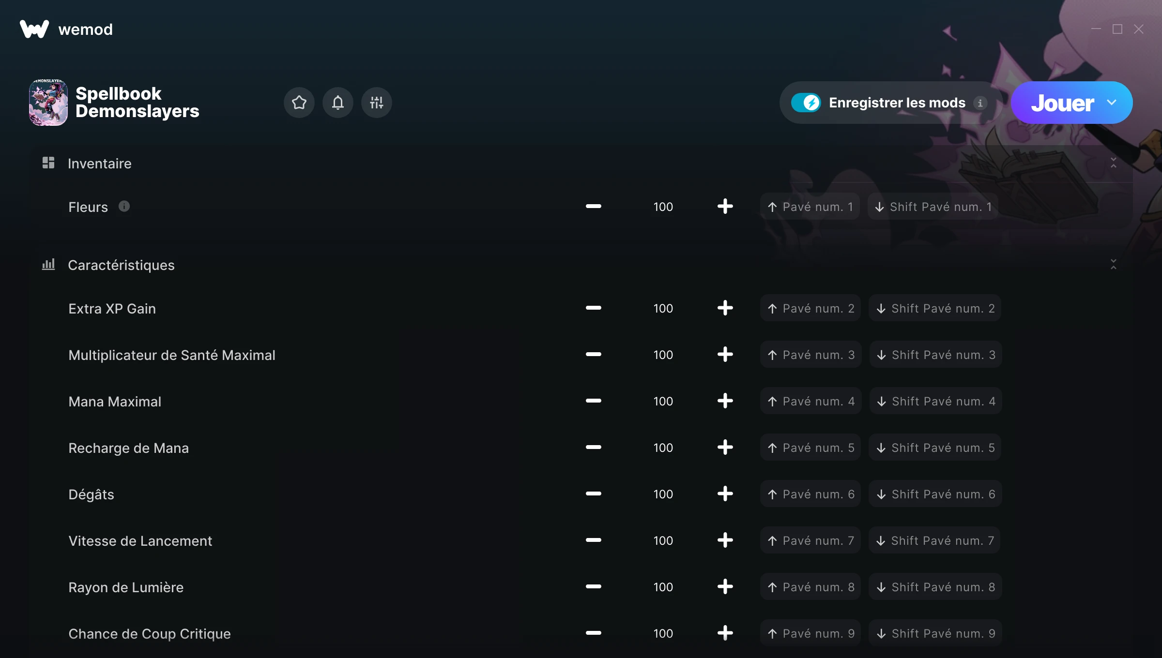The image size is (1162, 658).
Task: Change the Pavé num. 1 increase hotkey
Action: click(x=810, y=207)
